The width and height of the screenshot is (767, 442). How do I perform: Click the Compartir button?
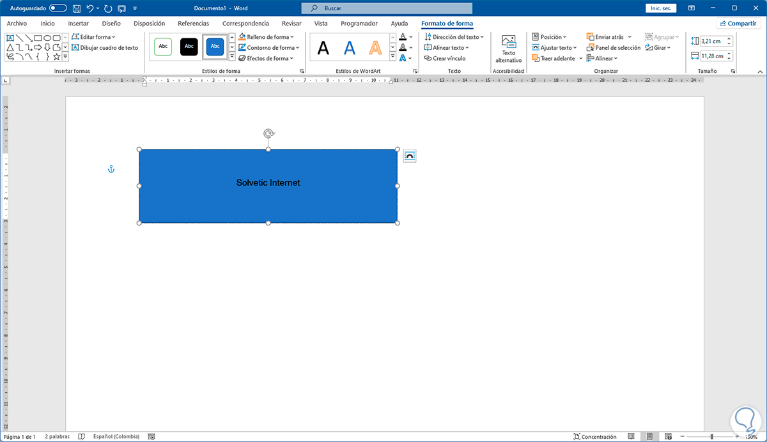[x=738, y=23]
